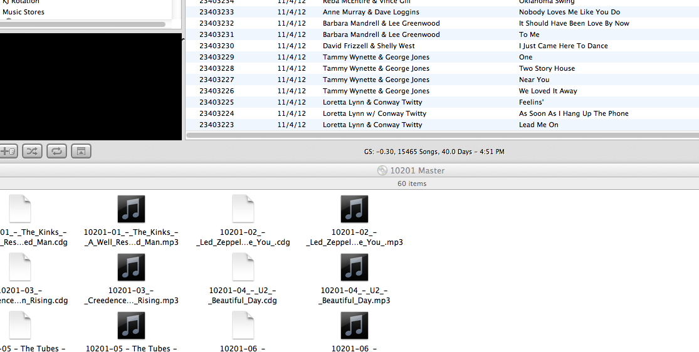Hide the artwork viewer panel
Viewport: 699px width, 352px height.
pyautogui.click(x=81, y=151)
